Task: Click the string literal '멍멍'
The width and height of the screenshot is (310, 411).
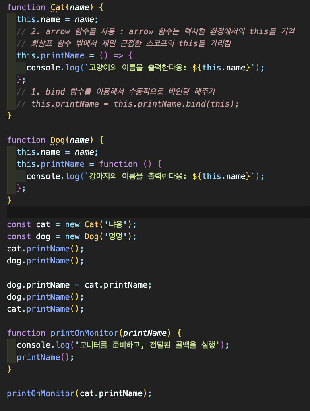Action: click(116, 236)
